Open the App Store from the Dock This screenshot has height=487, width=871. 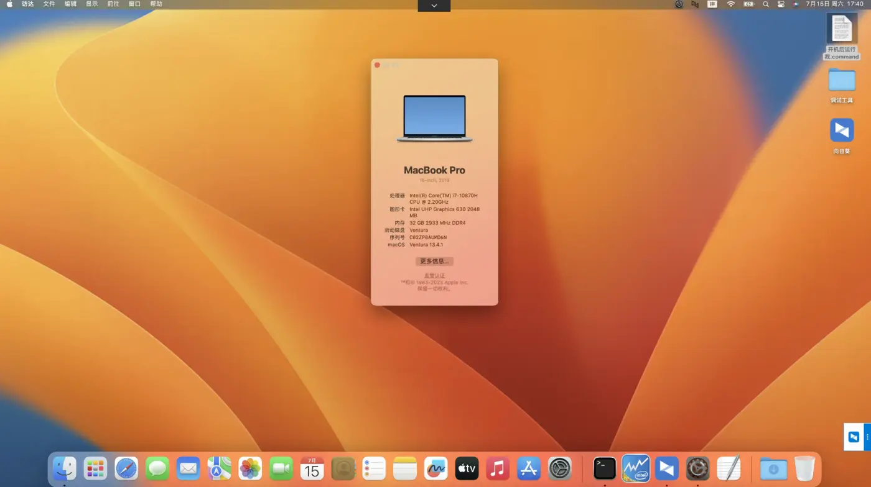(x=528, y=468)
